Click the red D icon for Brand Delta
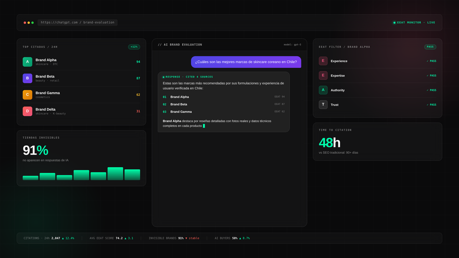The image size is (459, 258). tap(27, 111)
